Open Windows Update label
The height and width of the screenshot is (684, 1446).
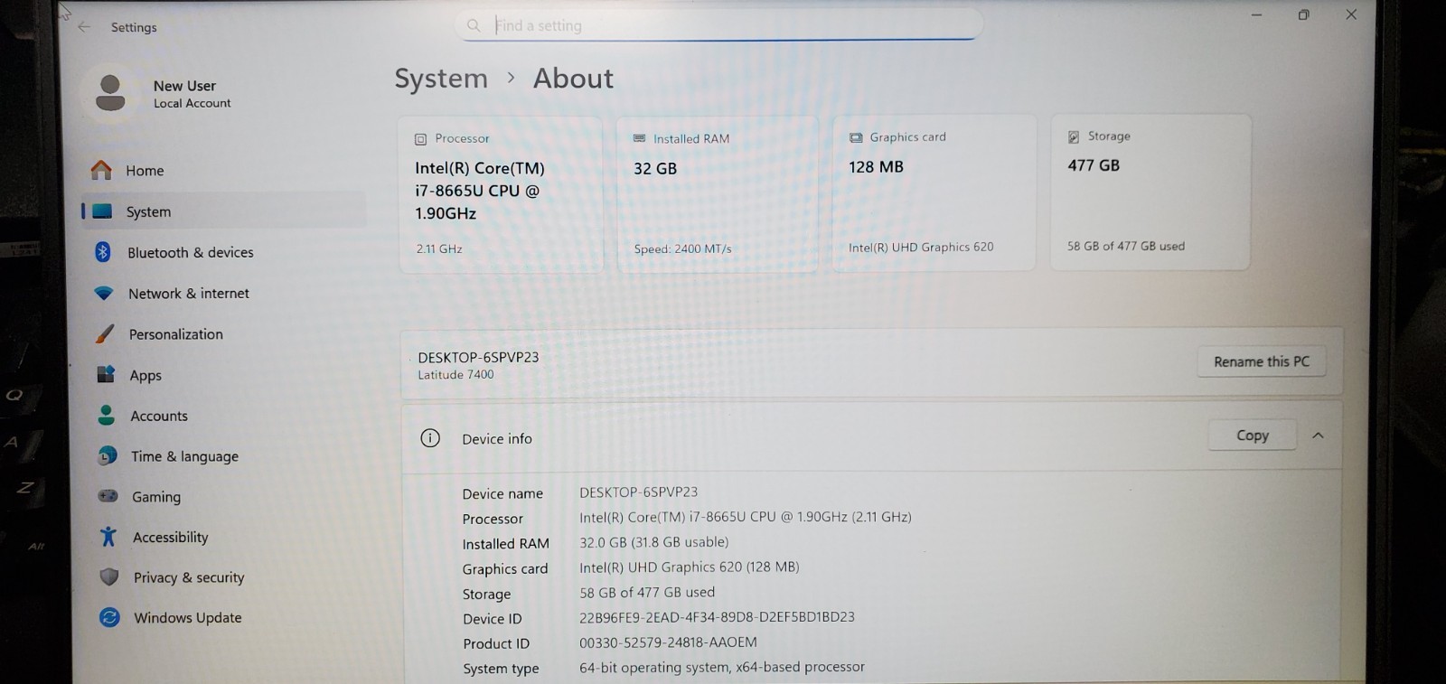(x=188, y=618)
